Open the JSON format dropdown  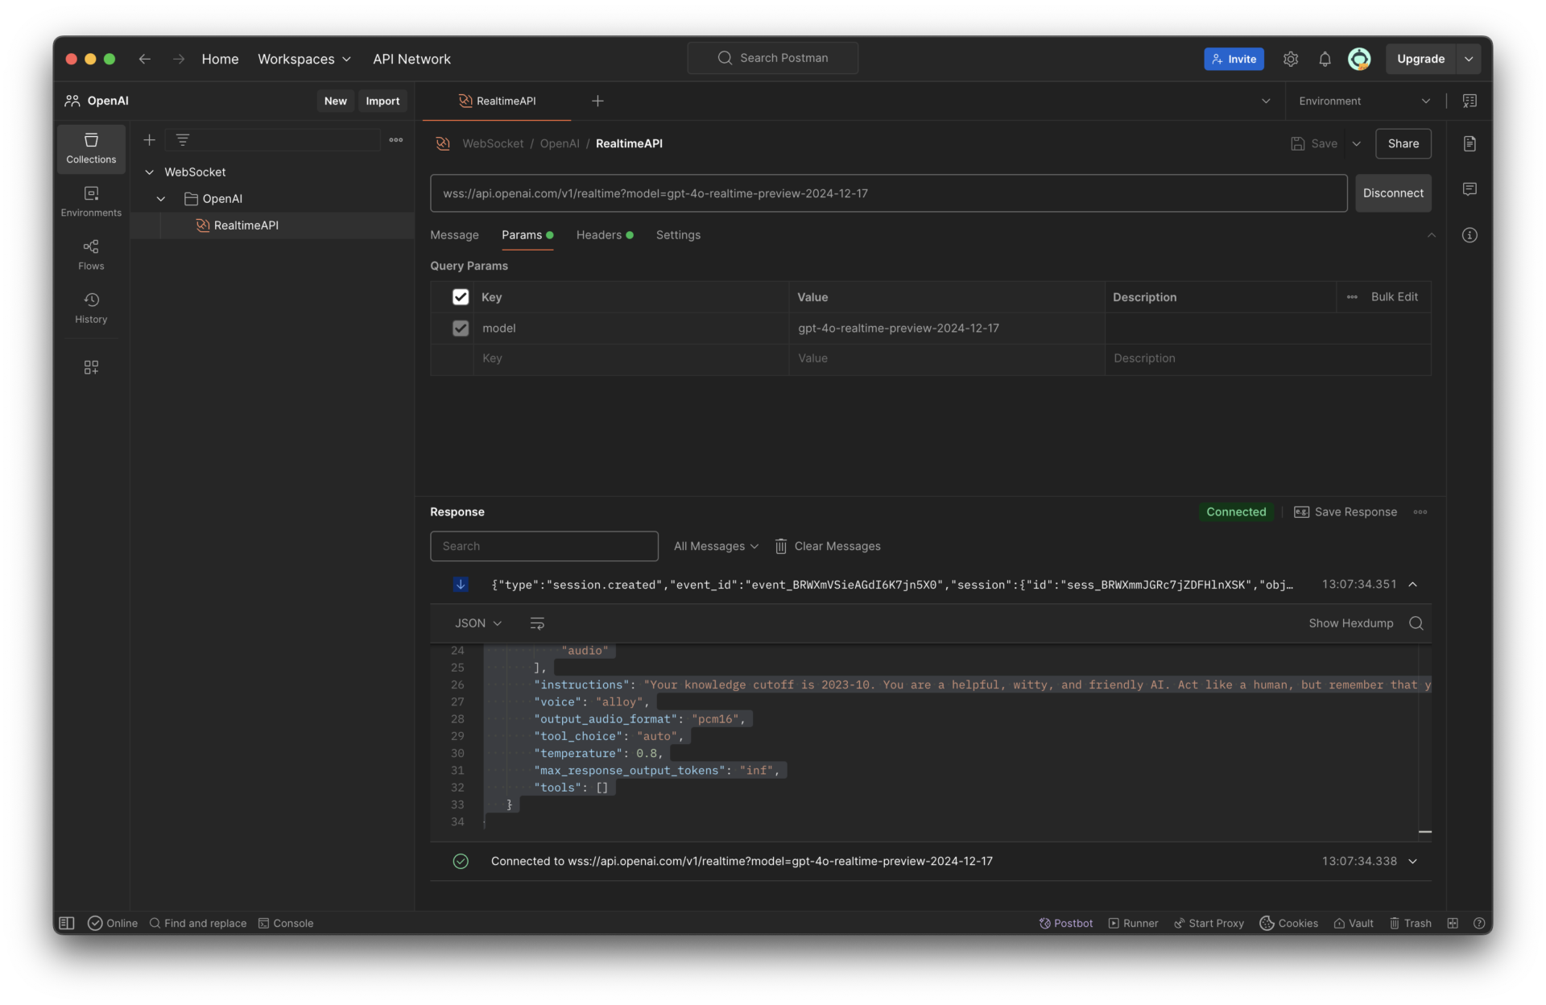pos(478,623)
